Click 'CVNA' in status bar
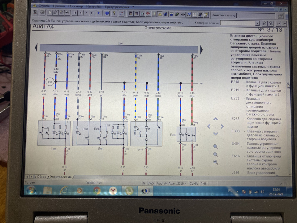The width and height of the screenshot is (297, 223). coord(193,184)
